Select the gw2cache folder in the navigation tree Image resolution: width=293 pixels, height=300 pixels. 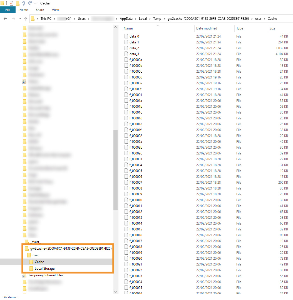click(71, 249)
